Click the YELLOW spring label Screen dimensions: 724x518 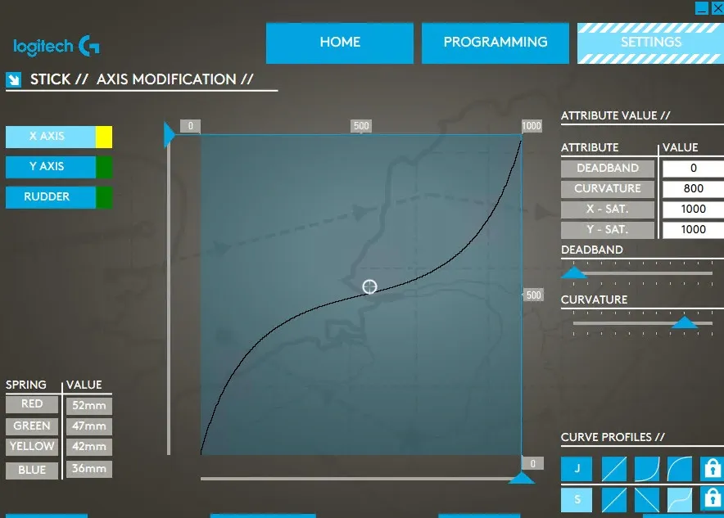click(32, 447)
